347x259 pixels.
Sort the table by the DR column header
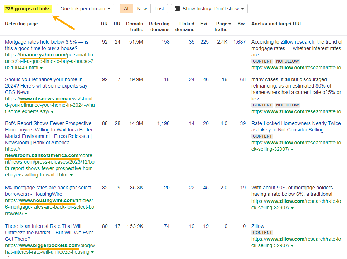(x=104, y=24)
